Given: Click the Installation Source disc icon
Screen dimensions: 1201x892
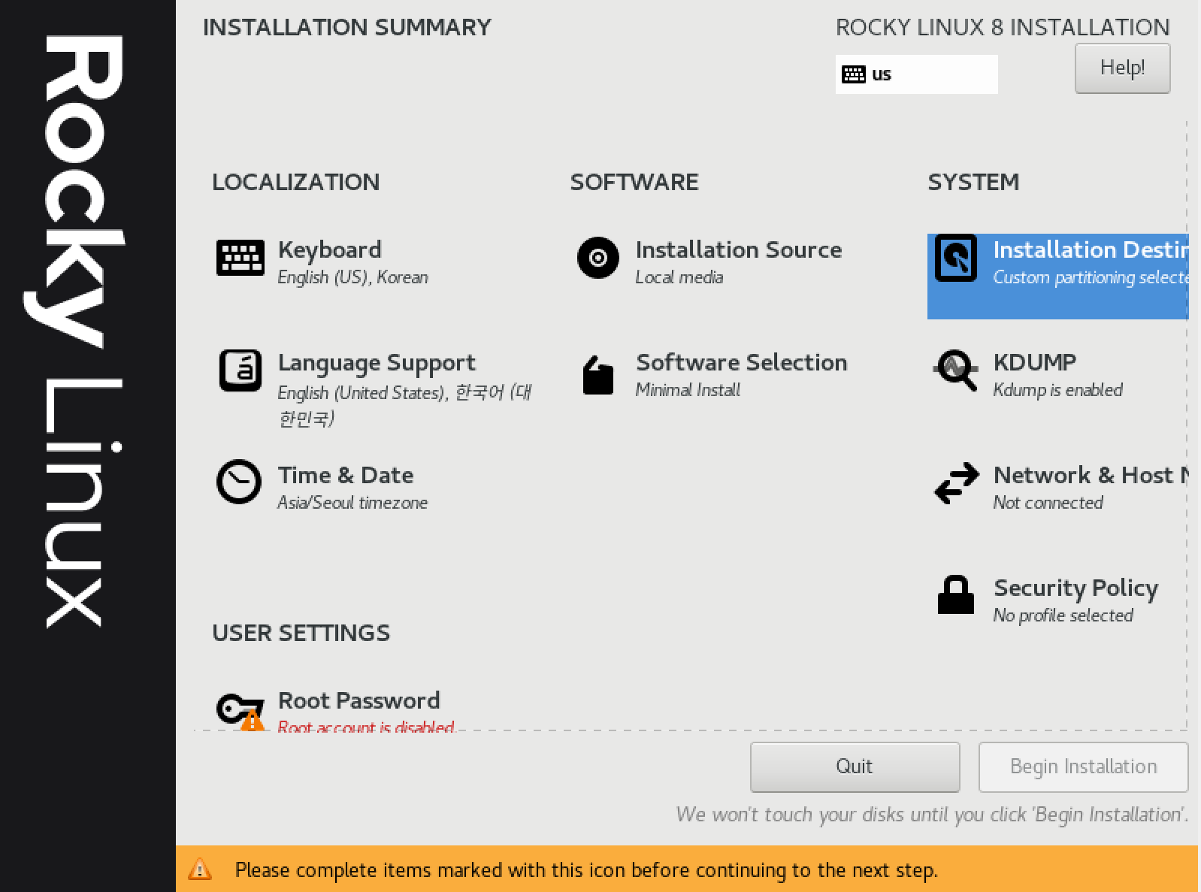Looking at the screenshot, I should [x=597, y=258].
